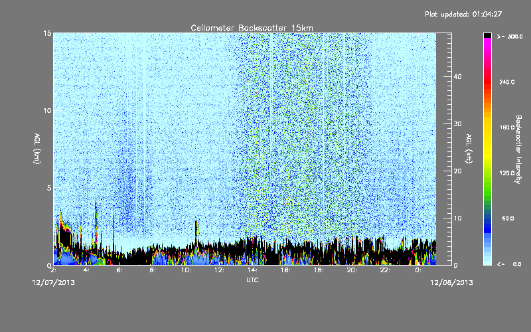
Task: Click the "2:" hour tick on time axis
Action: [x=53, y=270]
